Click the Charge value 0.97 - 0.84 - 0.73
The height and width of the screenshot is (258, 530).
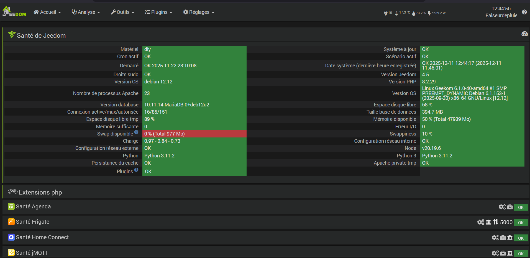162,141
